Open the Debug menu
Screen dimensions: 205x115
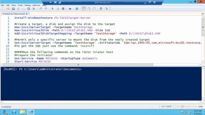pyautogui.click(x=28, y=5)
